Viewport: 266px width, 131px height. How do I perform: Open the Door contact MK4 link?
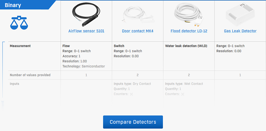coord(137,31)
